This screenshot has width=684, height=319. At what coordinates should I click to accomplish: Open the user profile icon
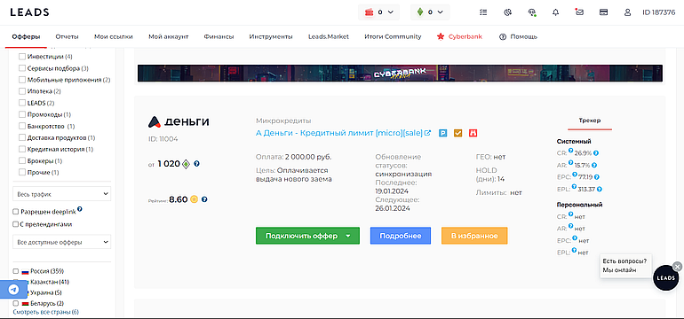[628, 12]
